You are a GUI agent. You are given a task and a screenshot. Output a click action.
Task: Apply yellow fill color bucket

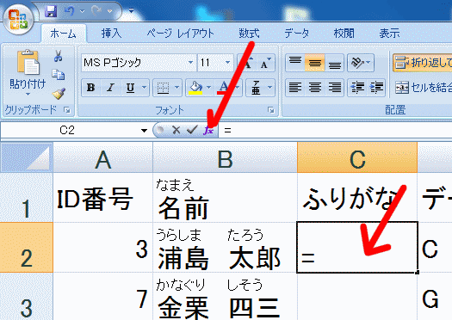[x=195, y=87]
